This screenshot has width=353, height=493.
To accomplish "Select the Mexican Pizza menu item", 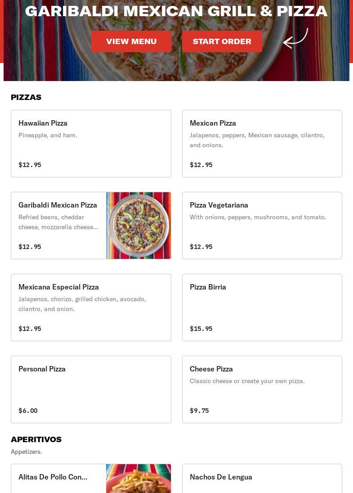I will pos(262,144).
